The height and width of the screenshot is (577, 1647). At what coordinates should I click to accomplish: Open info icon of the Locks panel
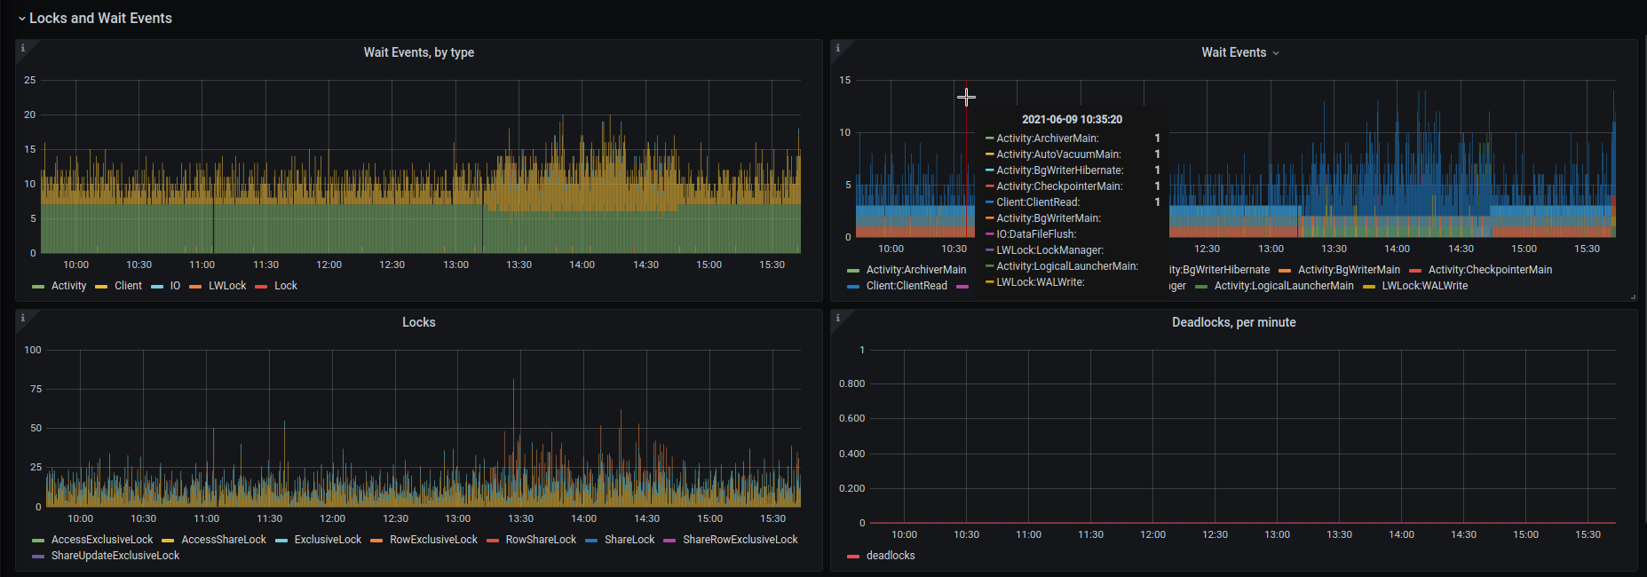tap(22, 318)
